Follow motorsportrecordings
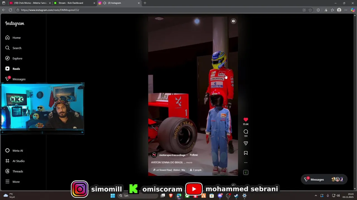Image resolution: width=357 pixels, height=200 pixels. point(194,155)
